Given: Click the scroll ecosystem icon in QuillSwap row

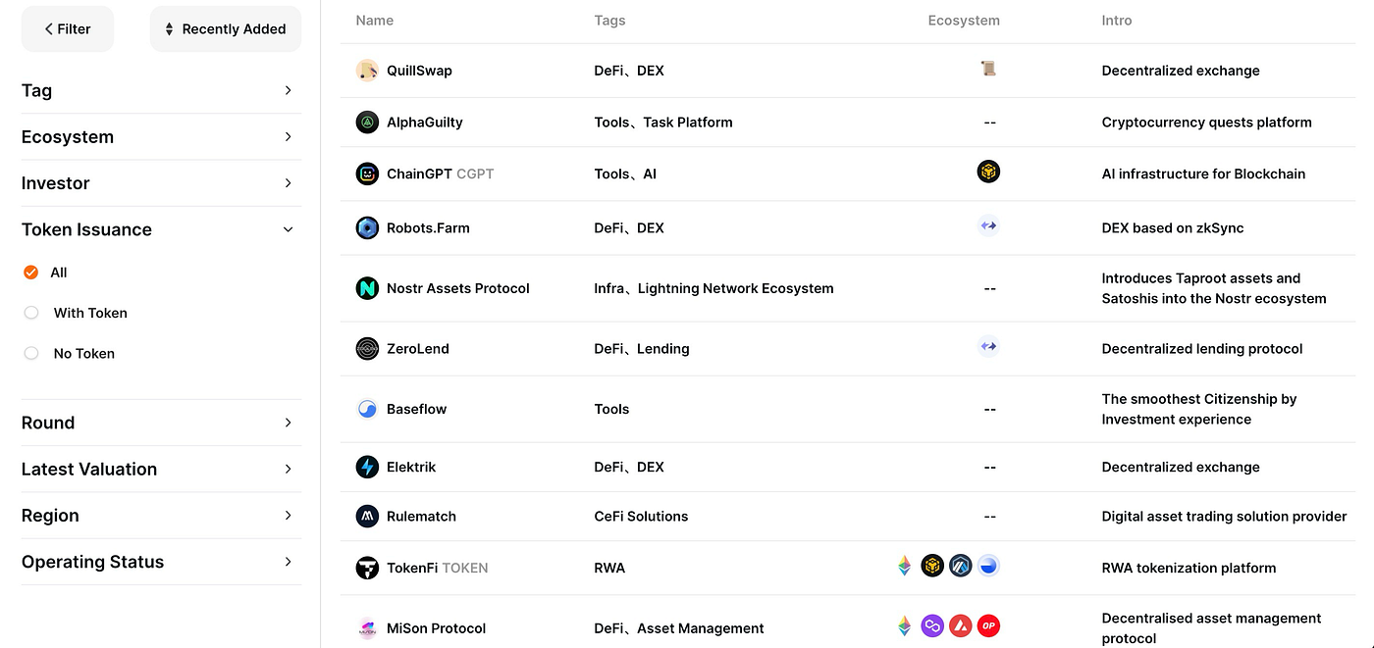Looking at the screenshot, I should pos(988,69).
